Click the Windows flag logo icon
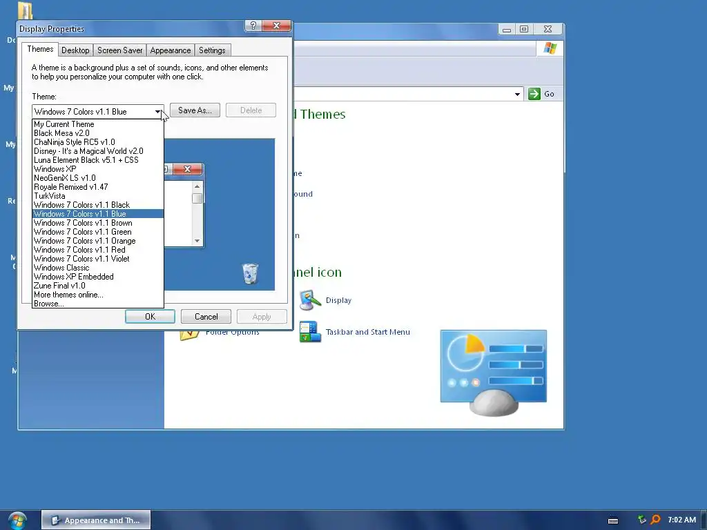Viewport: 707px width, 530px height. click(550, 48)
